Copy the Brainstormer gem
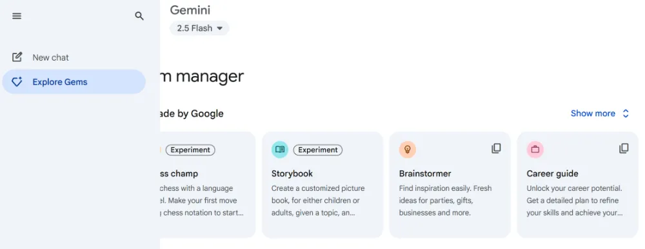The height and width of the screenshot is (249, 645). 496,148
